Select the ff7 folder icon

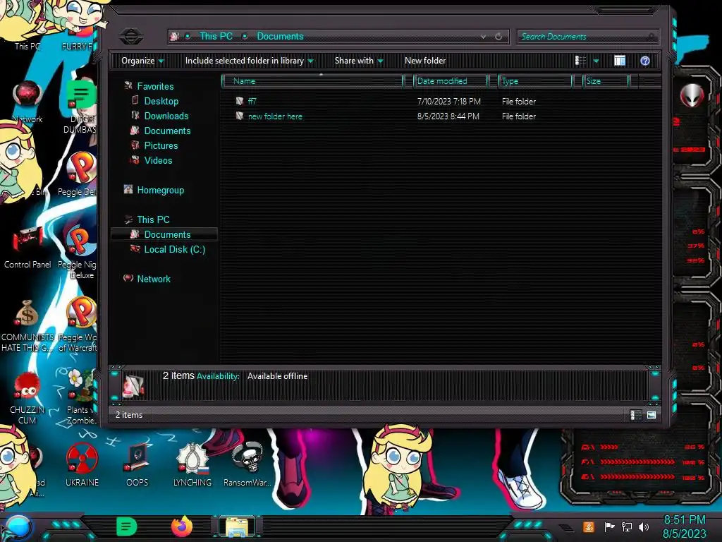tap(240, 101)
